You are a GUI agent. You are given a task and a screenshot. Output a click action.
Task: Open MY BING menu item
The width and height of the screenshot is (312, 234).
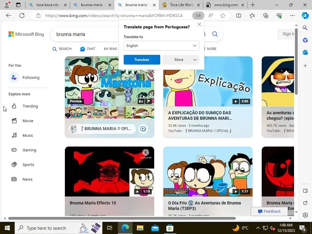tap(110, 49)
